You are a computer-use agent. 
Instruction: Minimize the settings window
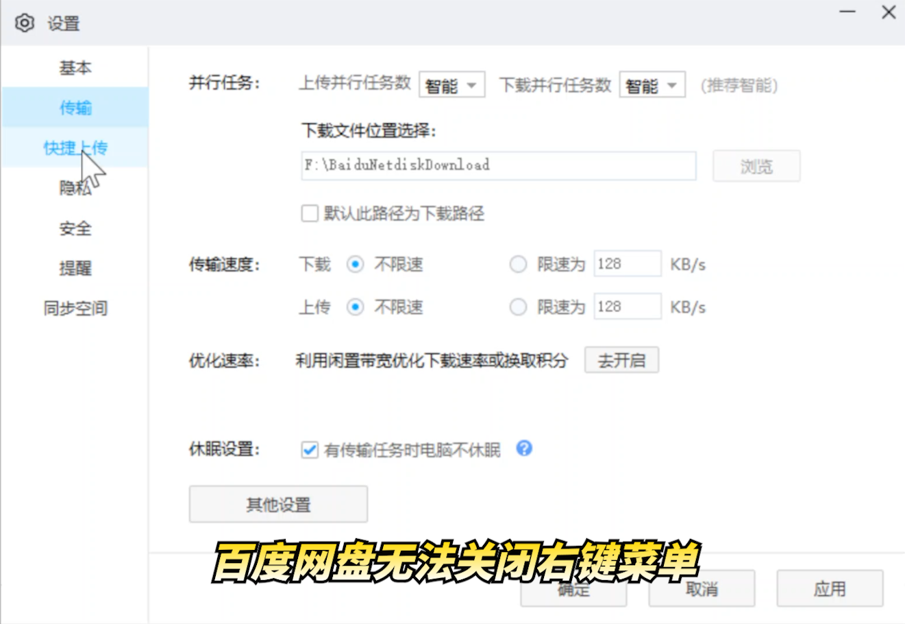coord(847,12)
